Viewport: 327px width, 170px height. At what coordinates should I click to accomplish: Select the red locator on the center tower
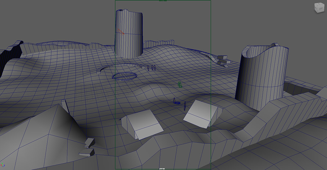121,32
